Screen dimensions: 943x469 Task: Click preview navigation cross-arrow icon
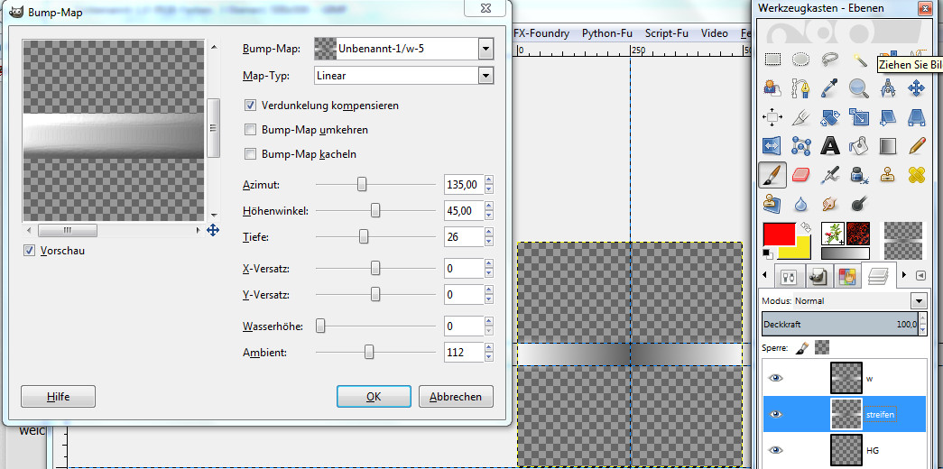(x=213, y=230)
